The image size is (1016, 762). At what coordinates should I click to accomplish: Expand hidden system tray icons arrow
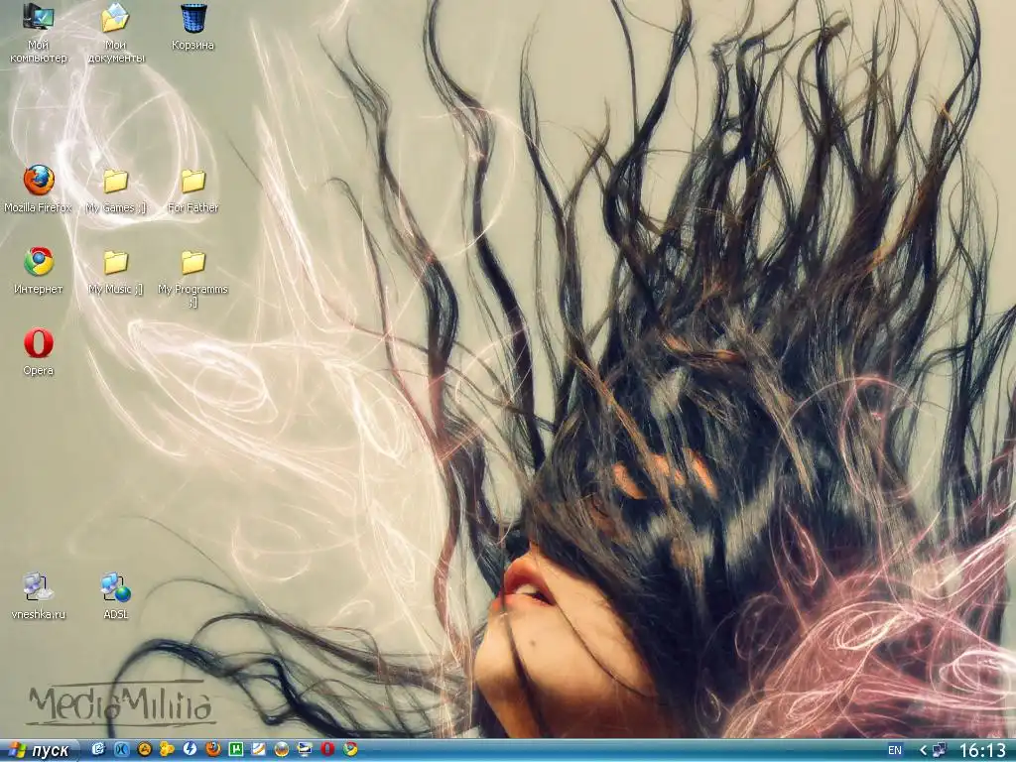(923, 750)
